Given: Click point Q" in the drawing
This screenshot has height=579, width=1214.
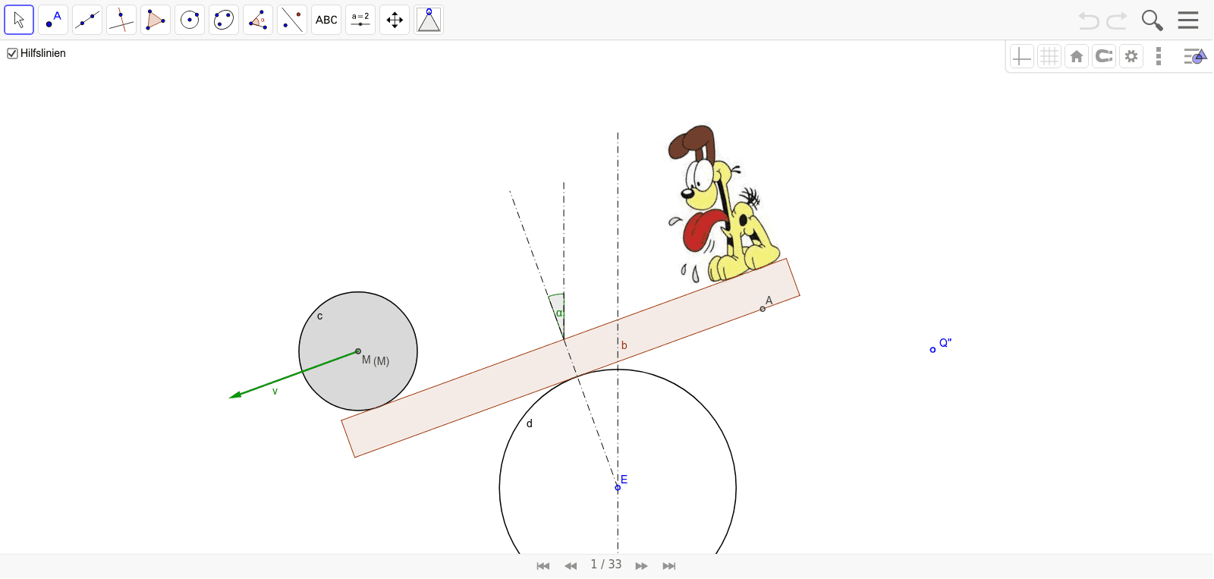Looking at the screenshot, I should tap(933, 350).
